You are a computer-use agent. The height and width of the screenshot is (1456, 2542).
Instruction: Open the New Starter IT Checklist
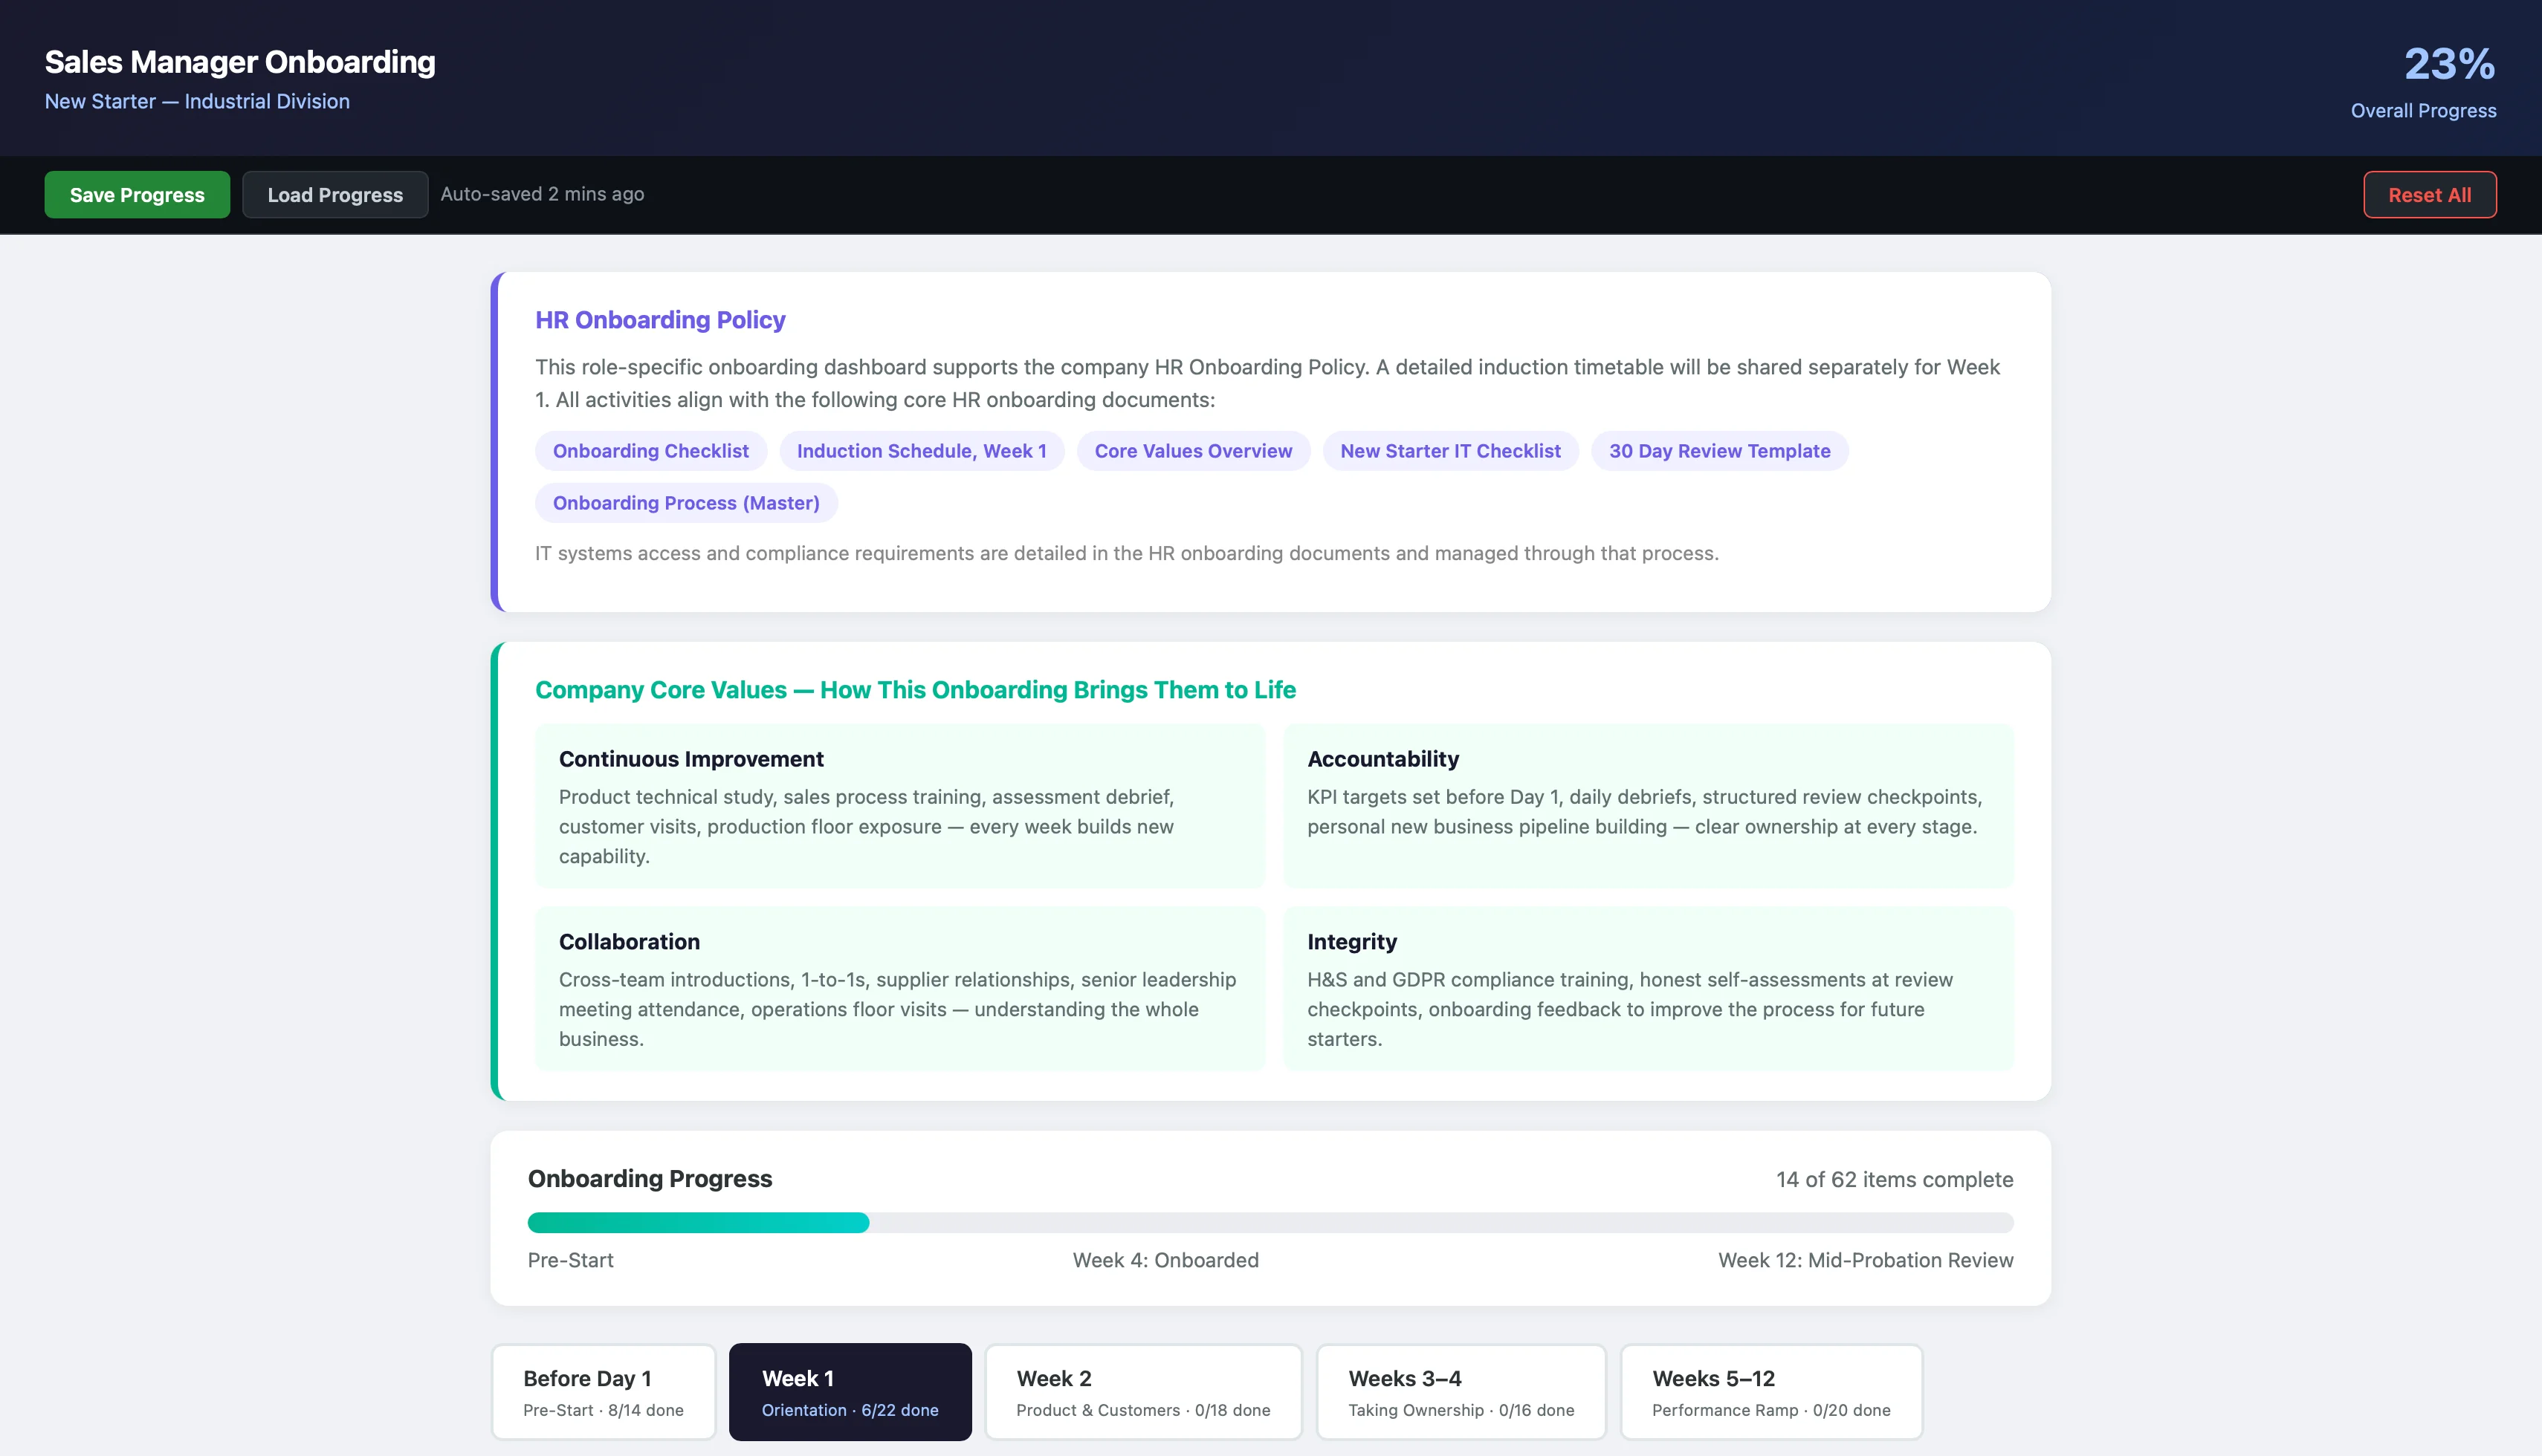[1449, 451]
